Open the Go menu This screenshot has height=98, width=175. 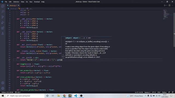(x=27, y=2)
